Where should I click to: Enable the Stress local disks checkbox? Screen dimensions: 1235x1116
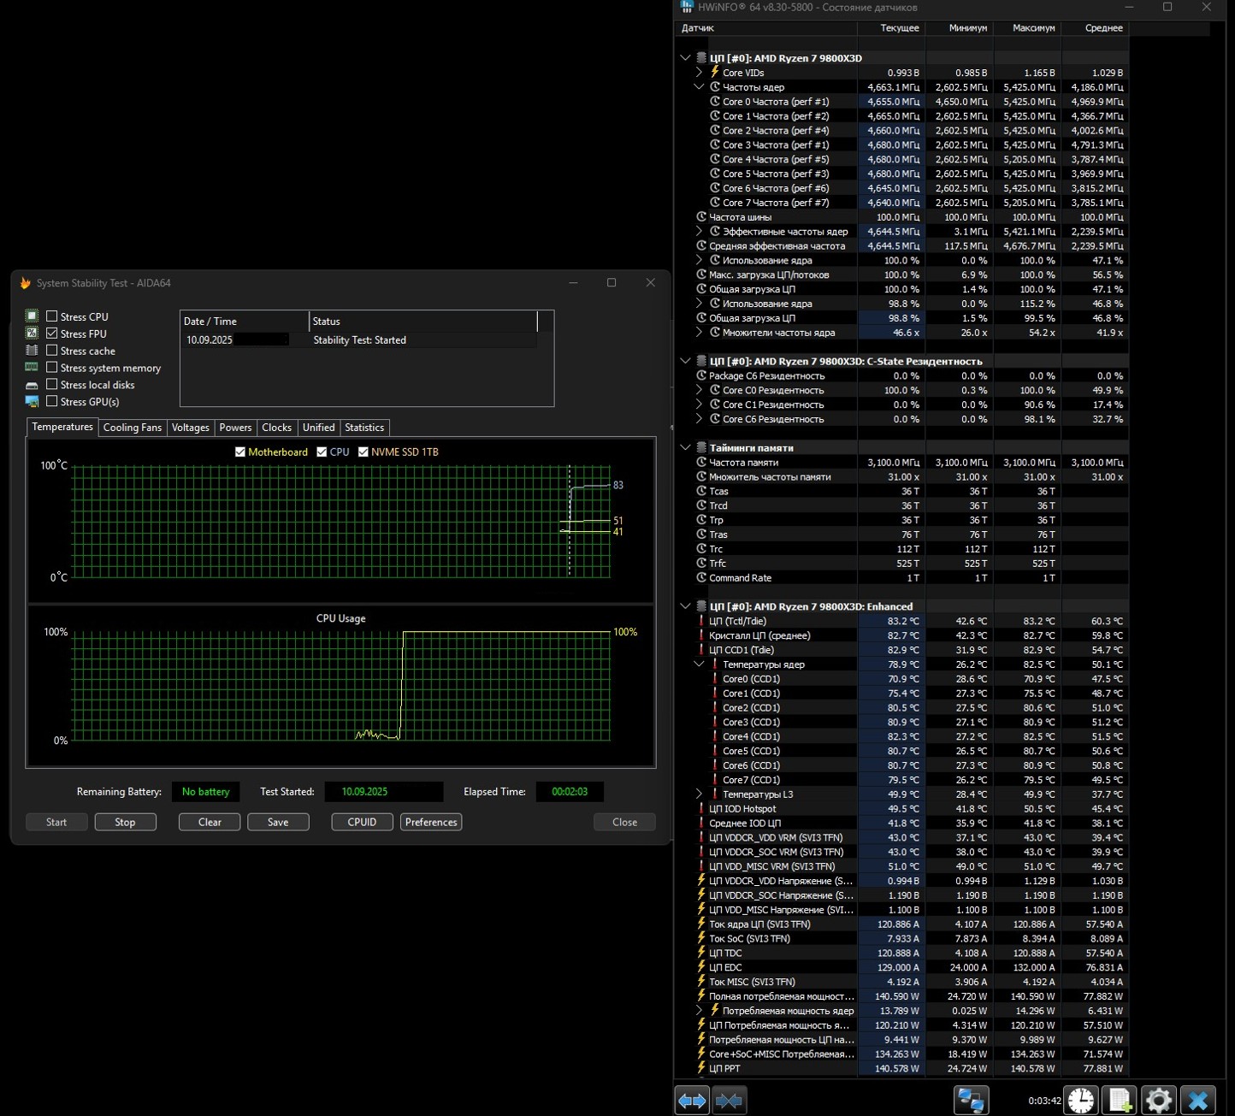click(51, 385)
